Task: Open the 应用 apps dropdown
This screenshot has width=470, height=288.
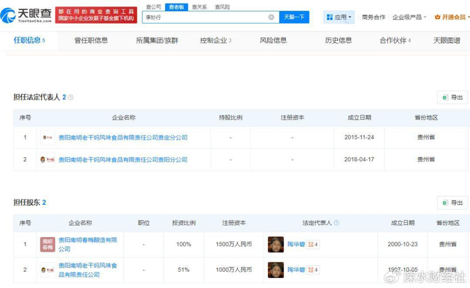Action: [338, 17]
